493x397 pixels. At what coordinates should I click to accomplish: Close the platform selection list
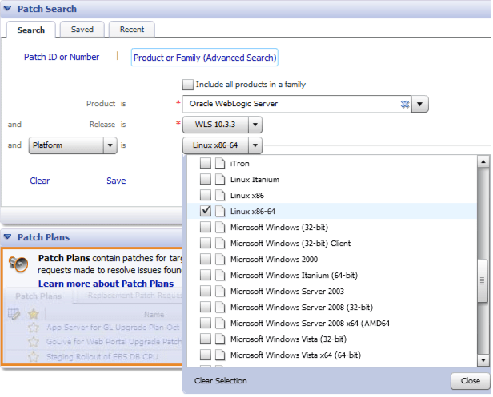(470, 381)
